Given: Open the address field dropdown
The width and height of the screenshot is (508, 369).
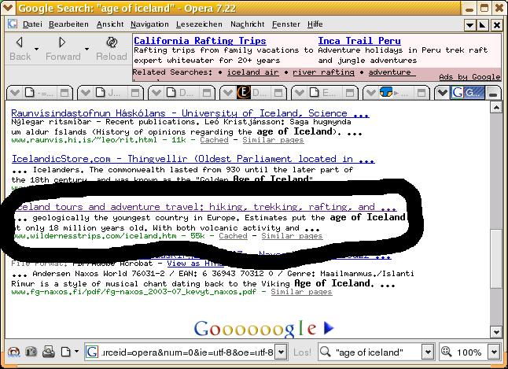Looking at the screenshot, I should (x=281, y=352).
